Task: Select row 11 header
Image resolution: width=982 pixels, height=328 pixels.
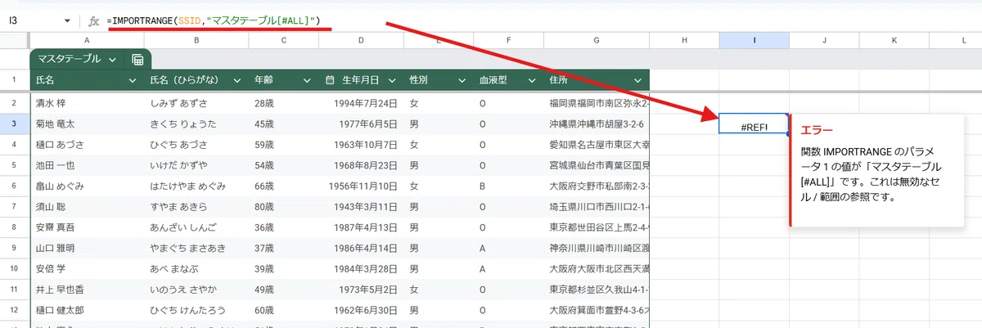Action: [15, 289]
